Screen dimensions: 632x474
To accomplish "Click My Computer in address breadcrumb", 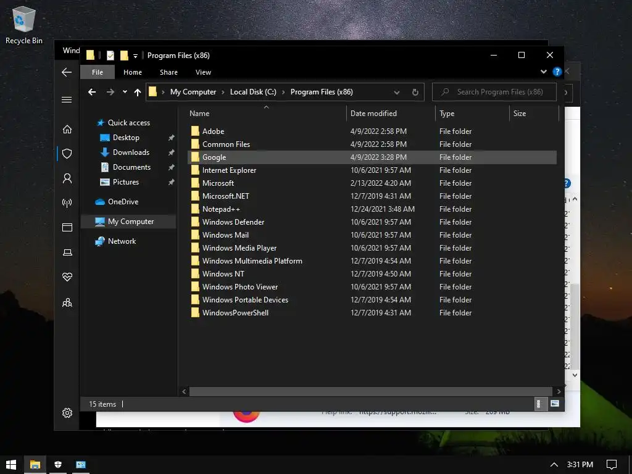I will 193,92.
